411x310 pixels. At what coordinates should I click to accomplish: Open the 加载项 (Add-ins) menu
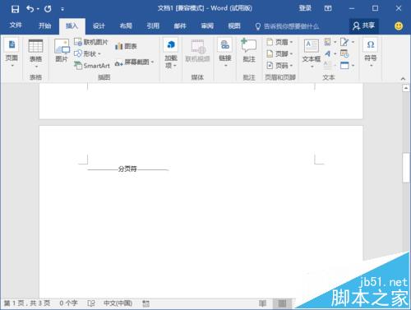click(x=171, y=53)
